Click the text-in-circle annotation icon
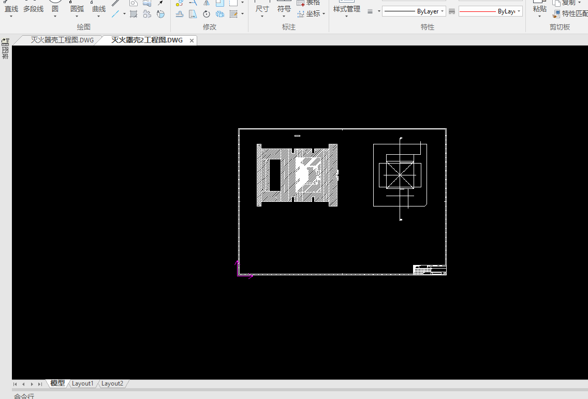 tap(160, 14)
